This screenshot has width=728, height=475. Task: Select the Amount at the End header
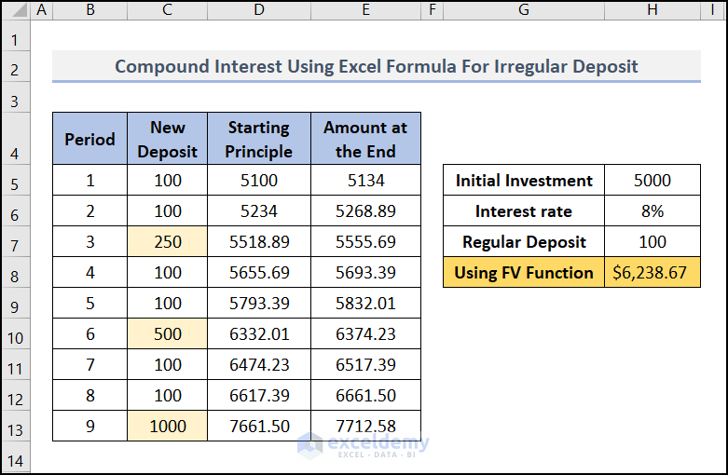pyautogui.click(x=365, y=140)
